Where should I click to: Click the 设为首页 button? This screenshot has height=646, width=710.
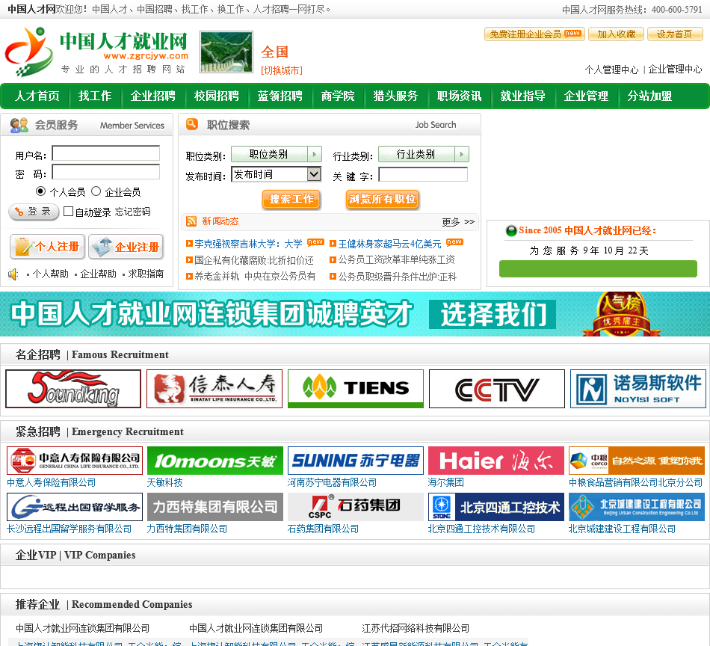pyautogui.click(x=675, y=34)
